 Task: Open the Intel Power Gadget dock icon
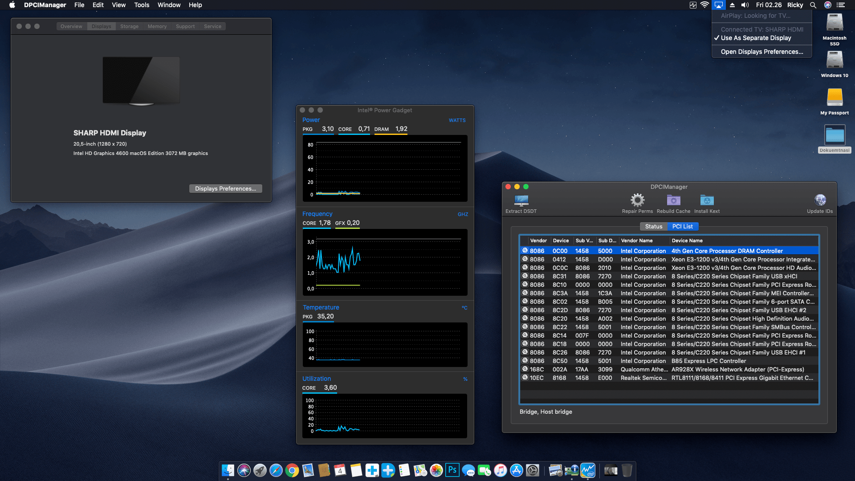(x=588, y=470)
